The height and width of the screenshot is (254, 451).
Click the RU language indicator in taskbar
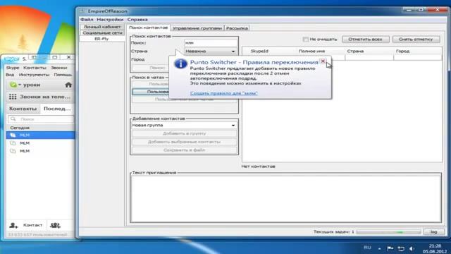click(367, 248)
